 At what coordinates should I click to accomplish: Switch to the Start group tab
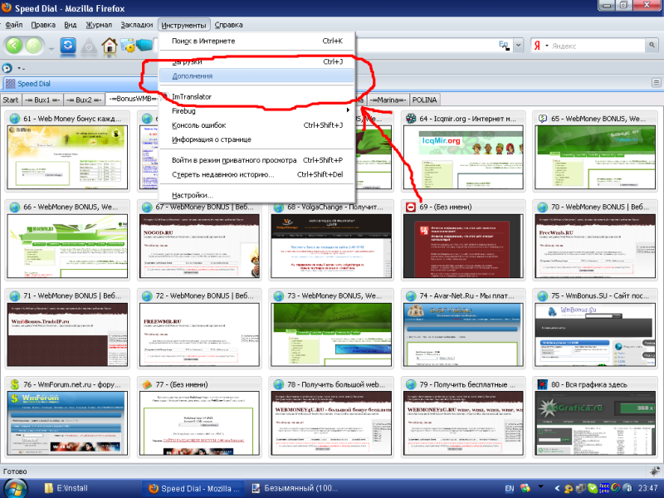tap(11, 100)
